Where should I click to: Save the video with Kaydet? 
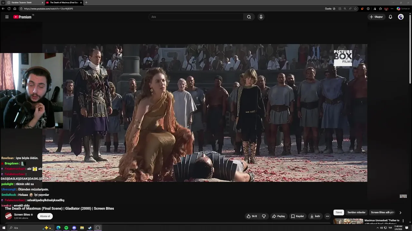point(297,216)
